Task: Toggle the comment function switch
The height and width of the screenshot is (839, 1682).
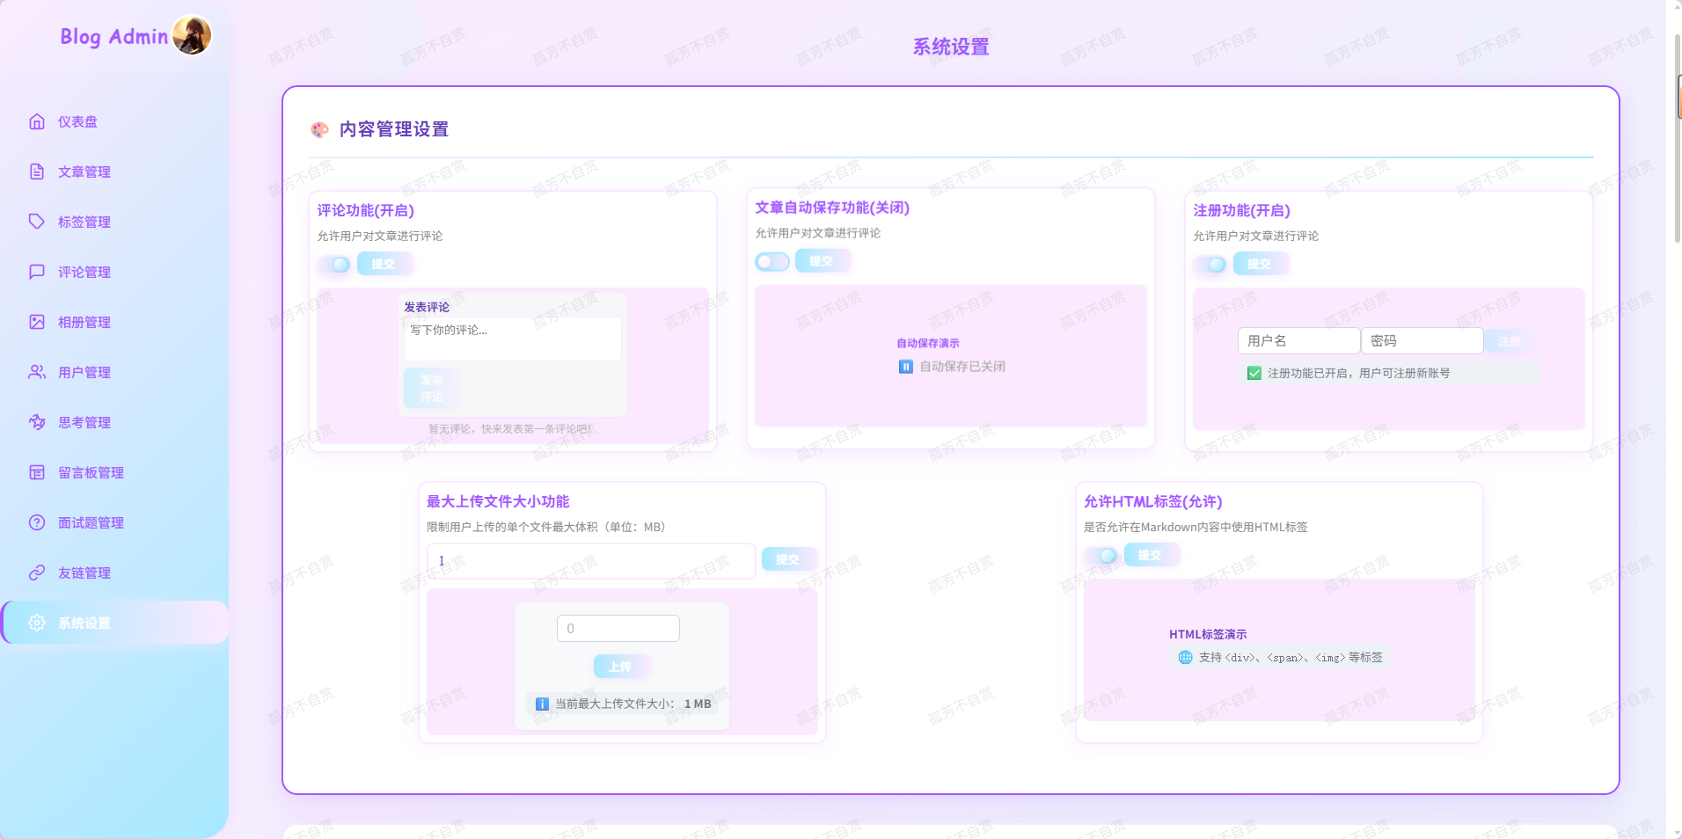Action: tap(334, 264)
